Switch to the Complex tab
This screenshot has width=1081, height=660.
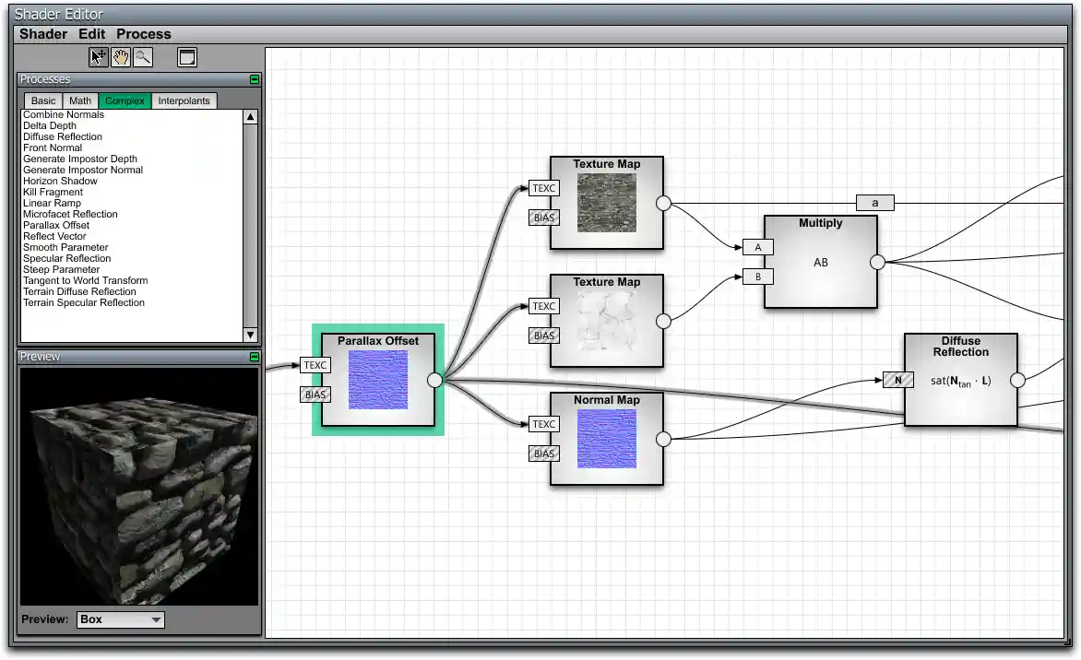pos(125,100)
